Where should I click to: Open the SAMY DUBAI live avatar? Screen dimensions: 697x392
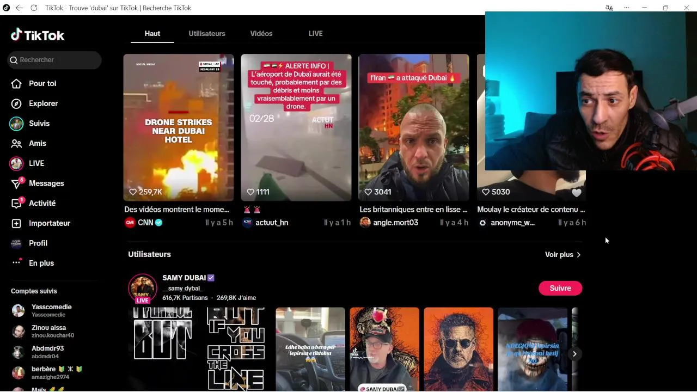(143, 288)
